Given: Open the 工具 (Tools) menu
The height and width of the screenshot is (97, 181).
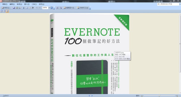Looking at the screenshot, I should coord(34,4).
